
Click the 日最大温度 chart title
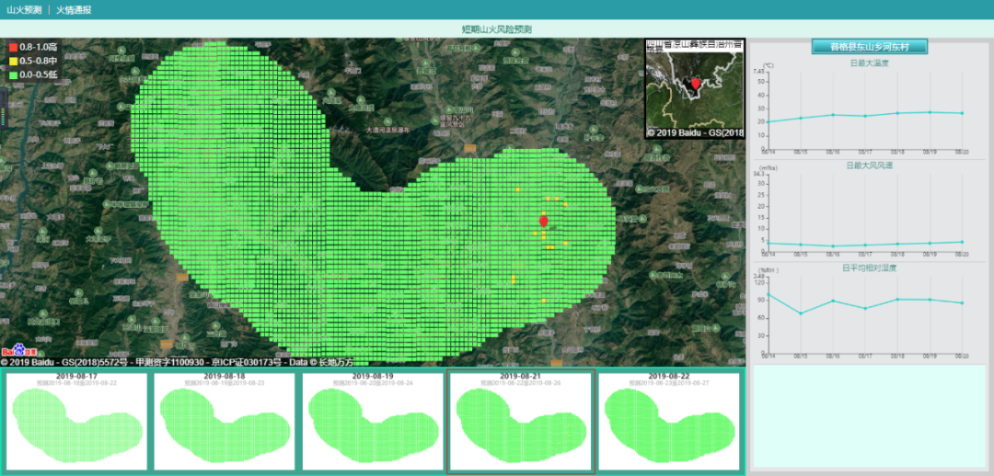point(870,63)
